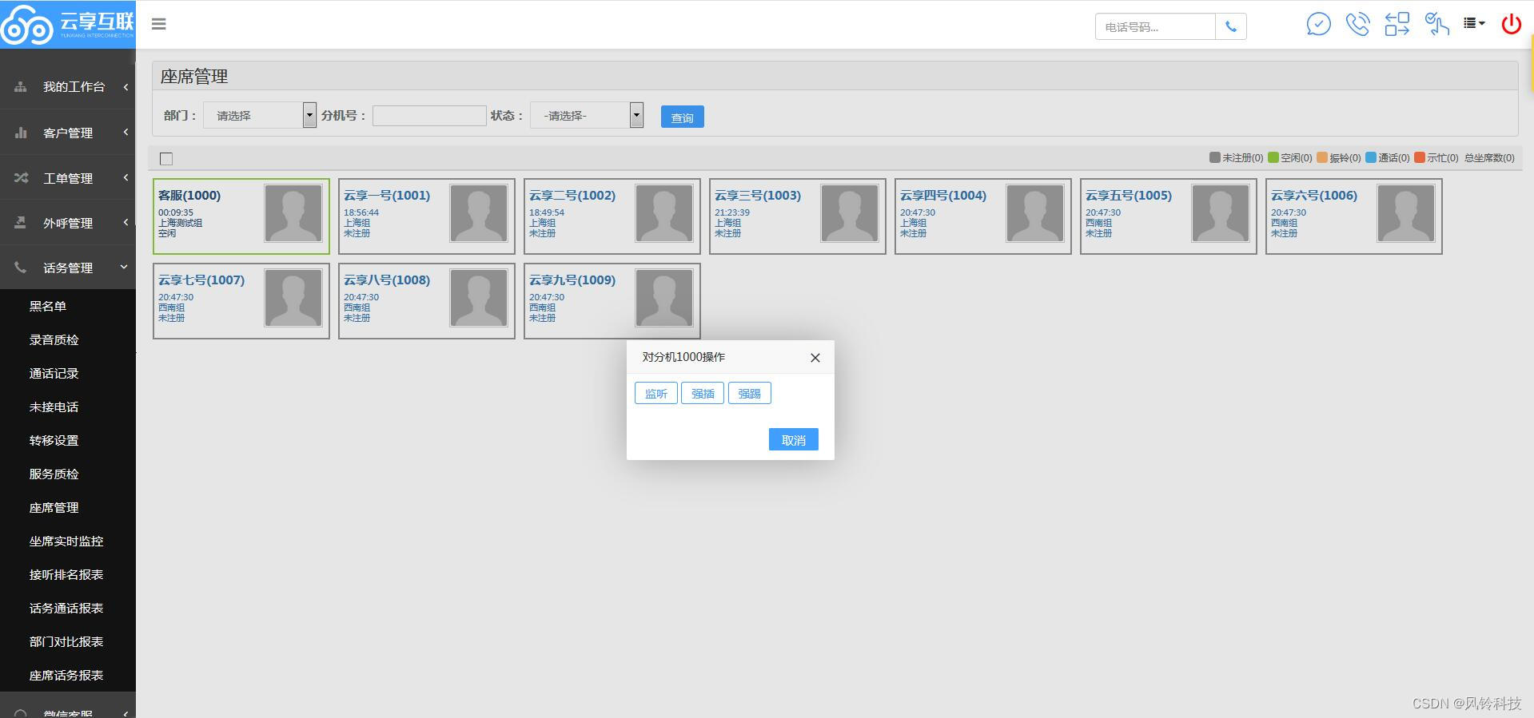1534x718 pixels.
Task: Expand 工单管理 sidebar menu
Action: pos(68,177)
